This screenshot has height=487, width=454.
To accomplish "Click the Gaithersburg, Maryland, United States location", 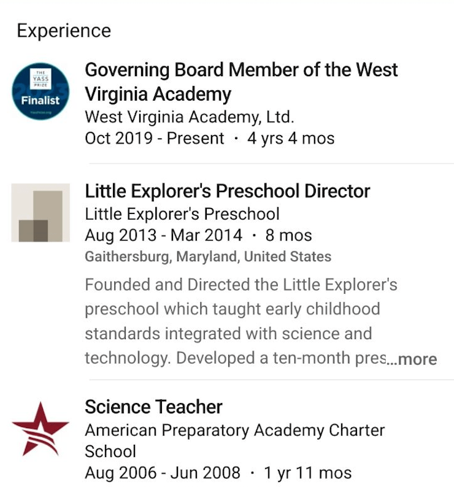I will 208,256.
